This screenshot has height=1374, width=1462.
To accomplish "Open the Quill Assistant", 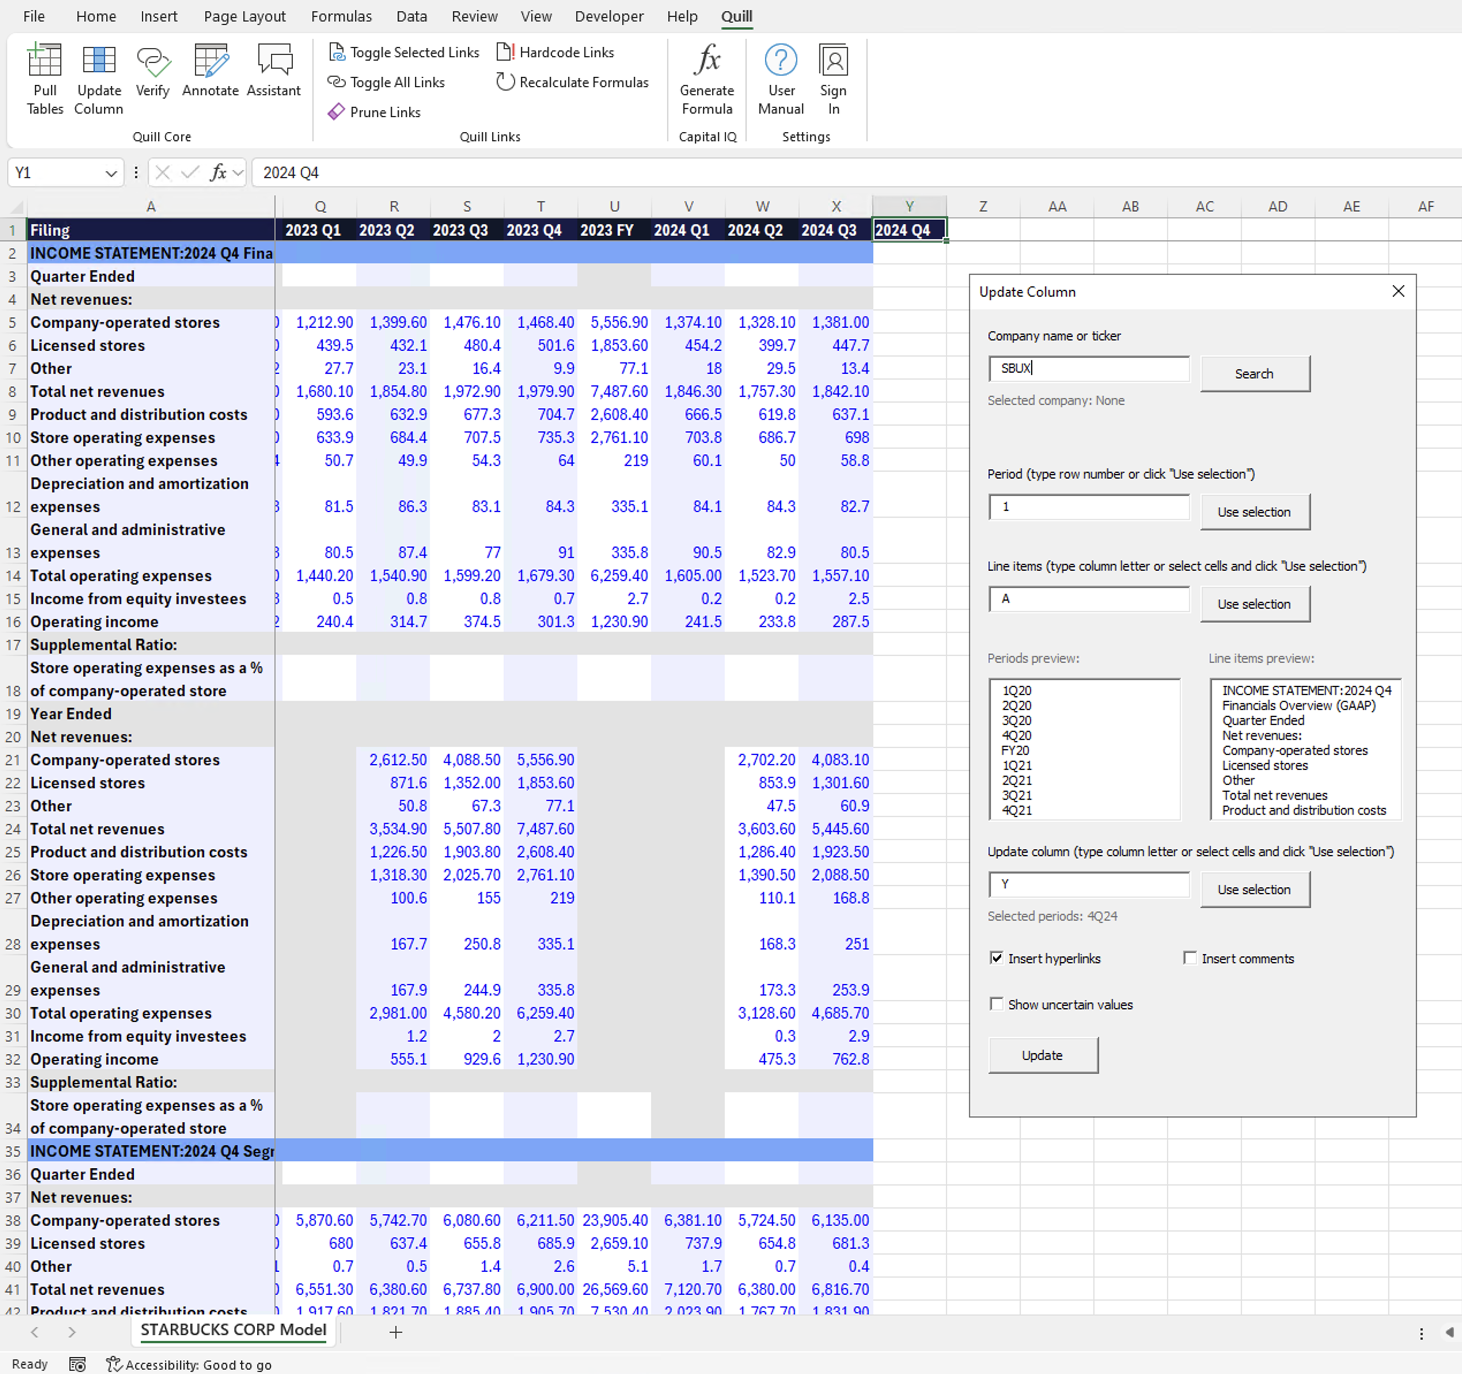I will click(274, 71).
